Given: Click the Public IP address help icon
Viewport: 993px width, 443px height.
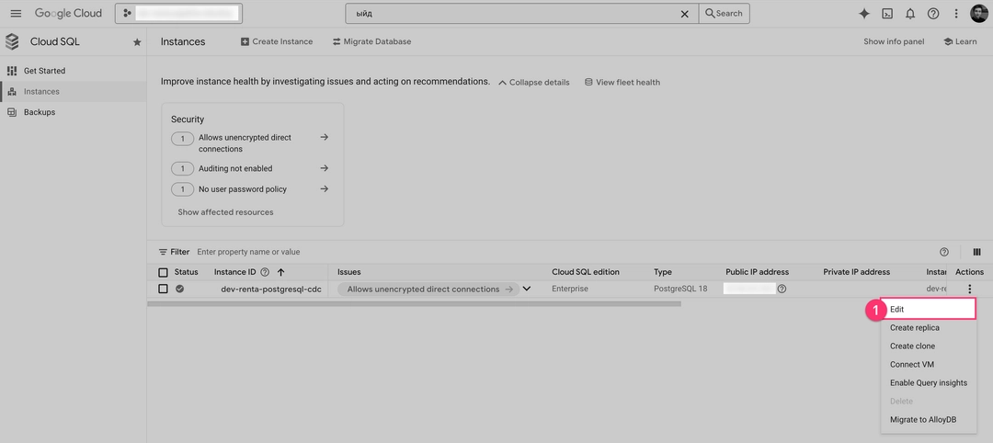Looking at the screenshot, I should (x=782, y=290).
